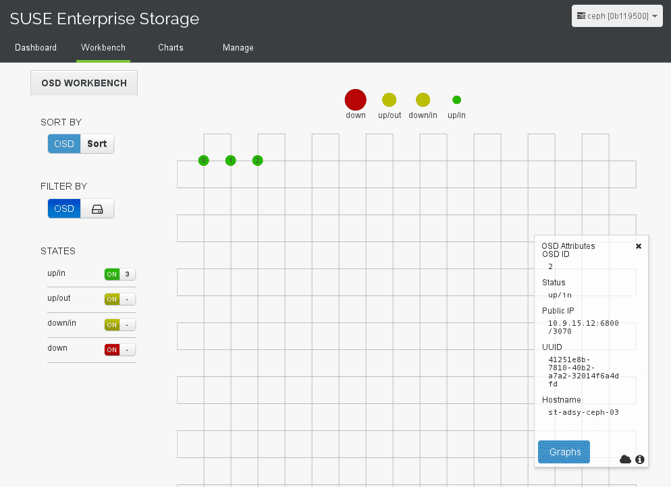Viewport: 671px width, 487px height.
Task: Open the Manage section
Action: [x=238, y=47]
